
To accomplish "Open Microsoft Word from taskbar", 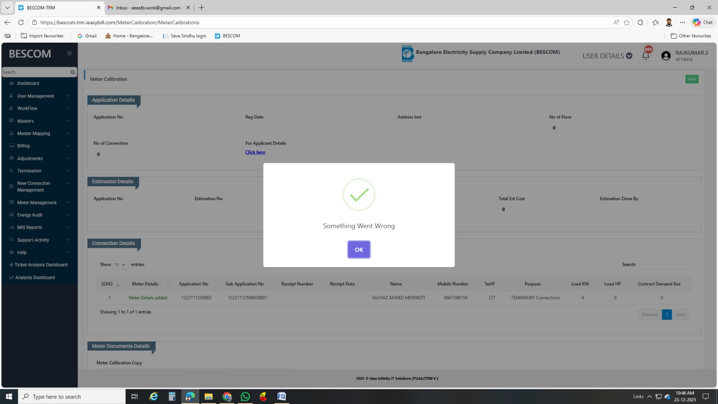I will click(282, 396).
